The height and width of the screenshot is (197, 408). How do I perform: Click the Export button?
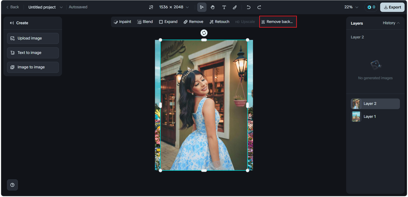coord(392,7)
